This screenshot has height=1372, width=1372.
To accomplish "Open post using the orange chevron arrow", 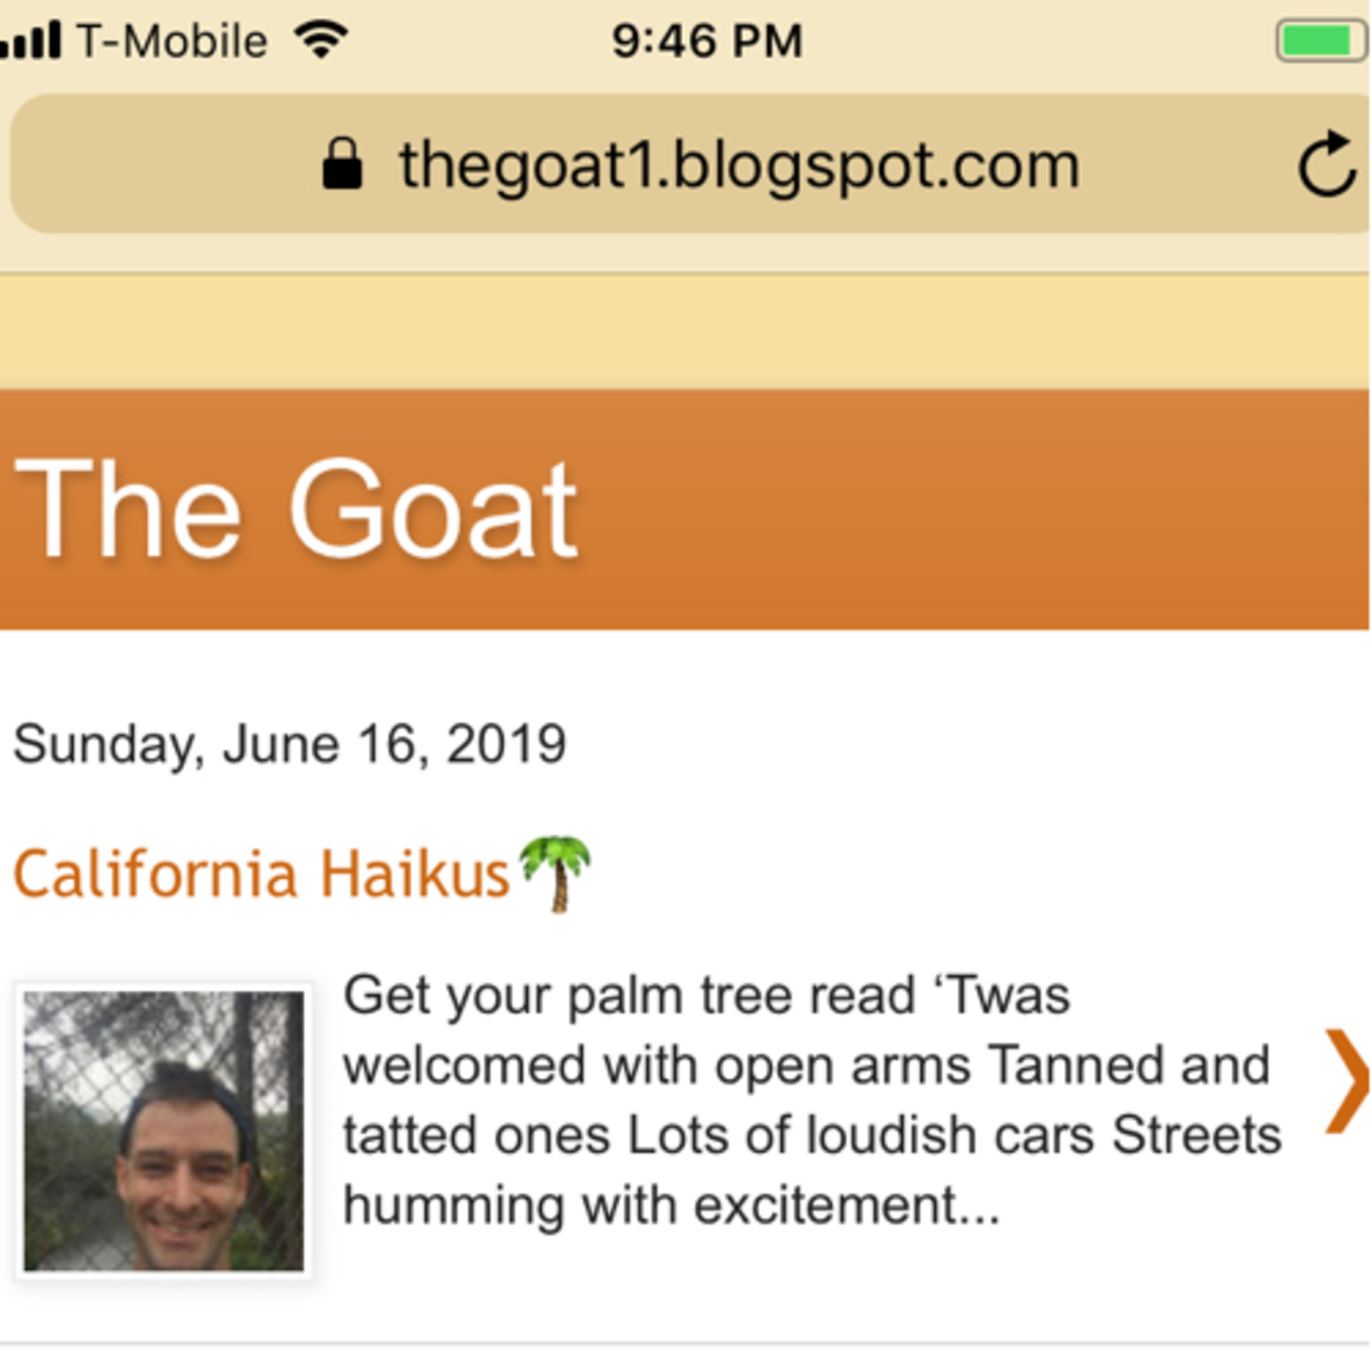I will [1346, 1079].
